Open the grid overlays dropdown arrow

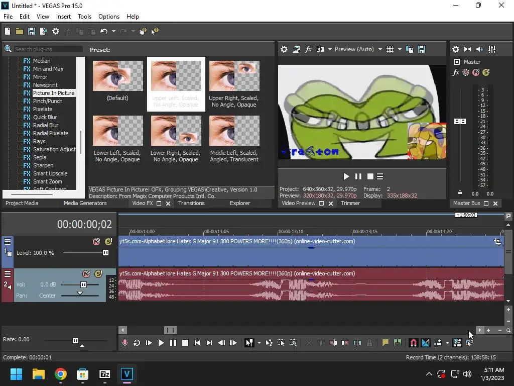click(x=400, y=49)
